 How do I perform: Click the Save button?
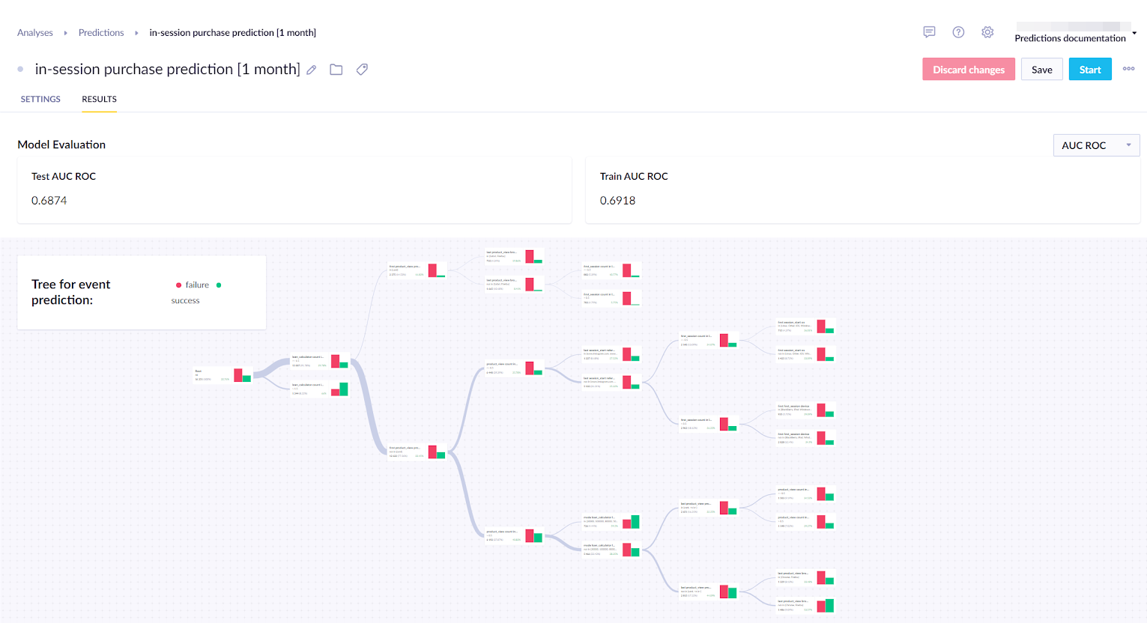click(1041, 68)
